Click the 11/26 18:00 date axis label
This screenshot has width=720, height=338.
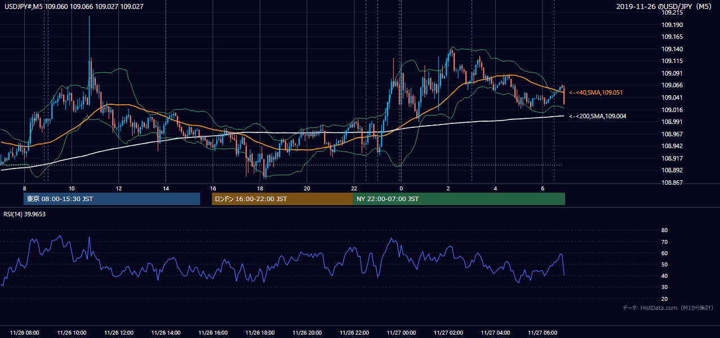click(260, 333)
